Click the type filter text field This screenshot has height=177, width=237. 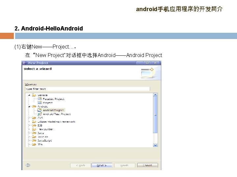click(x=87, y=89)
